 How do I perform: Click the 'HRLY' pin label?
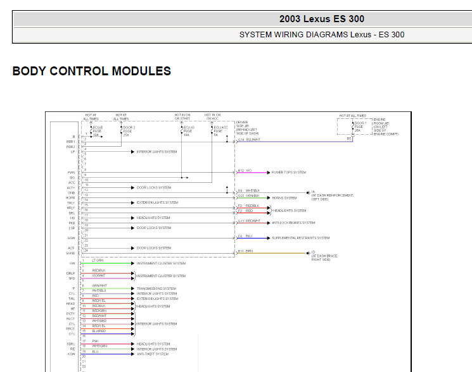(x=71, y=208)
